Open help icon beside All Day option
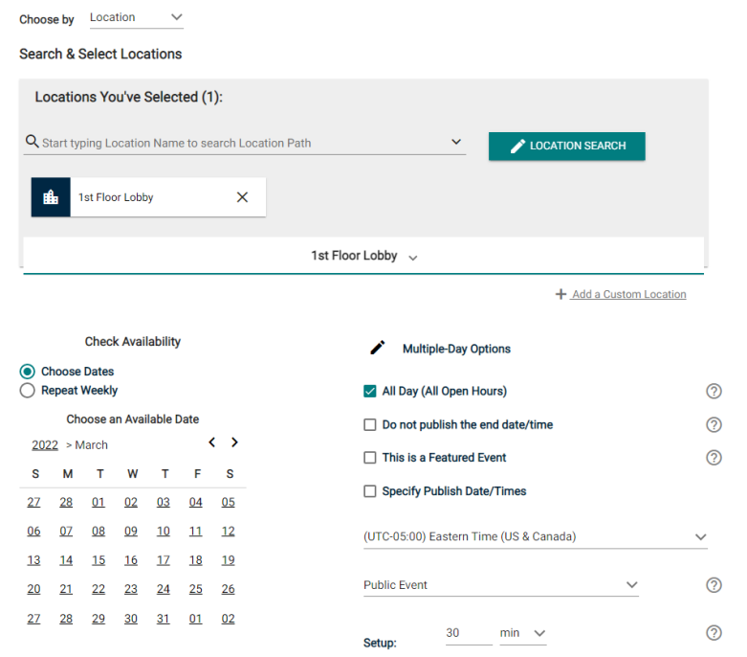This screenshot has width=747, height=657. tap(713, 391)
